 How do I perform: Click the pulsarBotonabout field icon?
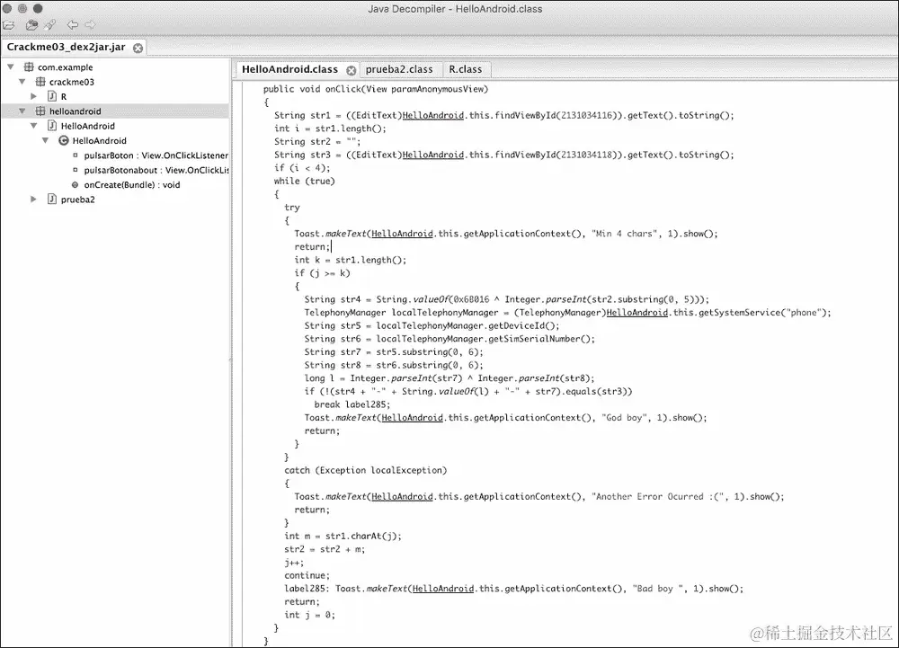point(76,170)
